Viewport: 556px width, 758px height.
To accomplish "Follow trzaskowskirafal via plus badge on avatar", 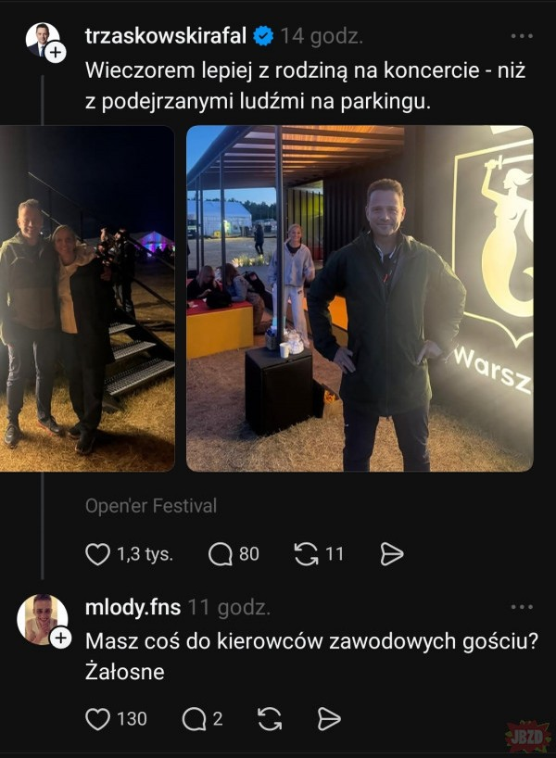I will pyautogui.click(x=56, y=52).
